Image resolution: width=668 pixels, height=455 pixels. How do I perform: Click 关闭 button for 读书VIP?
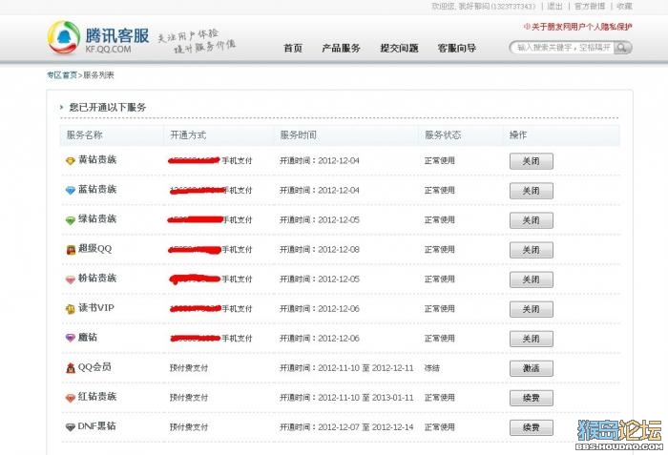pos(532,309)
